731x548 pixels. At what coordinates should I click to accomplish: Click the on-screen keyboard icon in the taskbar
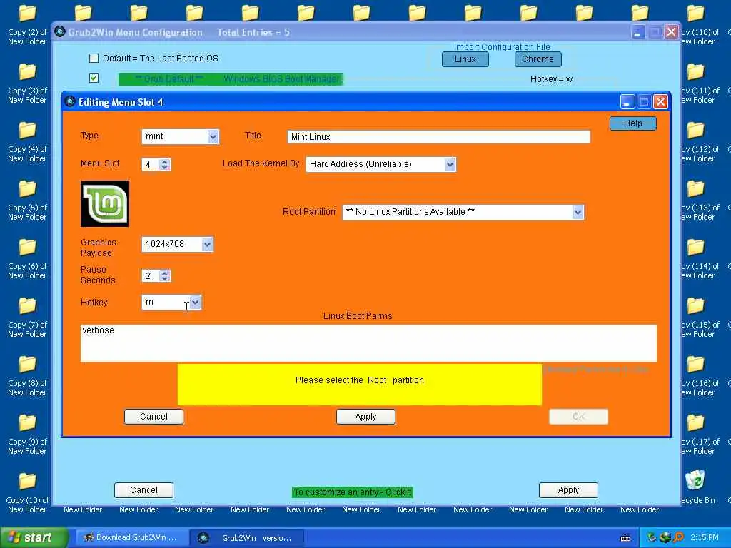(x=625, y=538)
